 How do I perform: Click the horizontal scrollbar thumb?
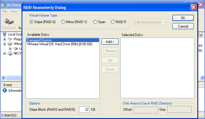tap(14, 78)
